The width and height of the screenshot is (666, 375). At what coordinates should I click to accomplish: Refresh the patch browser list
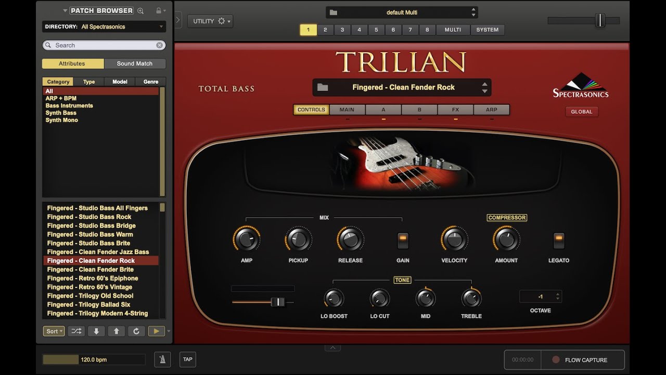coord(136,331)
